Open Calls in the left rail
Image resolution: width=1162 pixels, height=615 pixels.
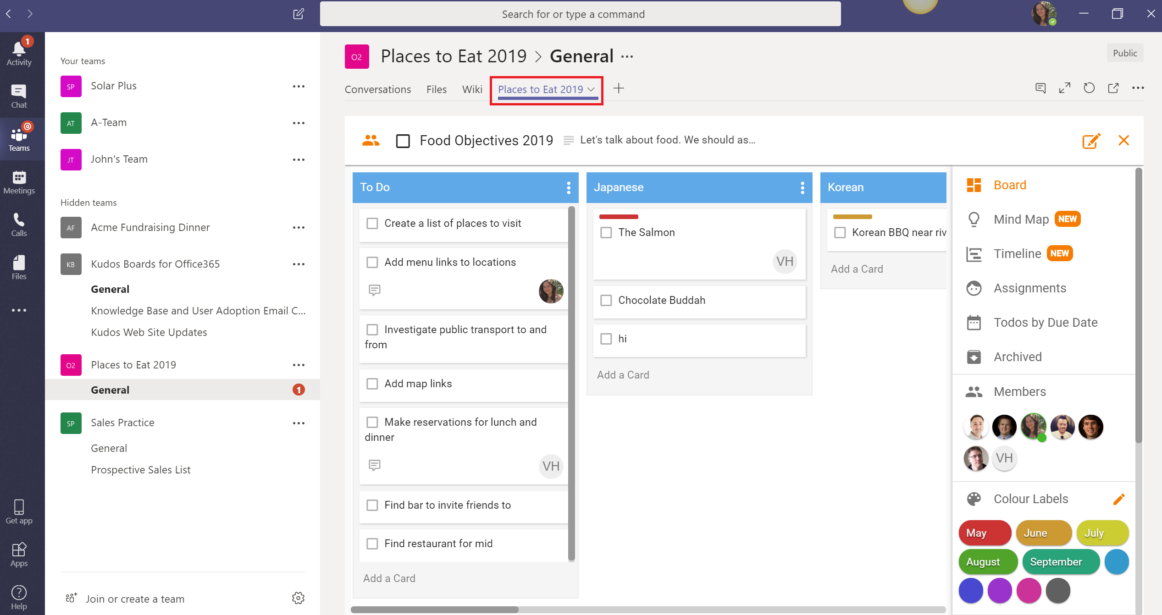click(x=19, y=225)
